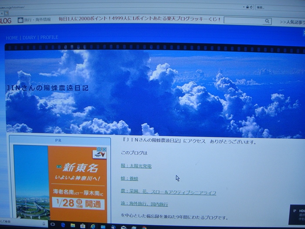Click the JINさんの陽蜂農遠日記 blog title
305x229 pixels.
click(x=47, y=88)
